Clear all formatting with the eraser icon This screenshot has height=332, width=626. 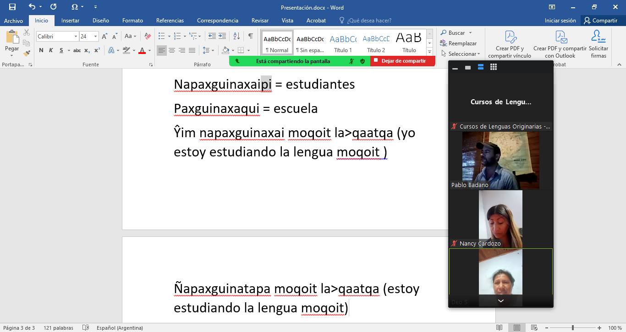(x=147, y=36)
